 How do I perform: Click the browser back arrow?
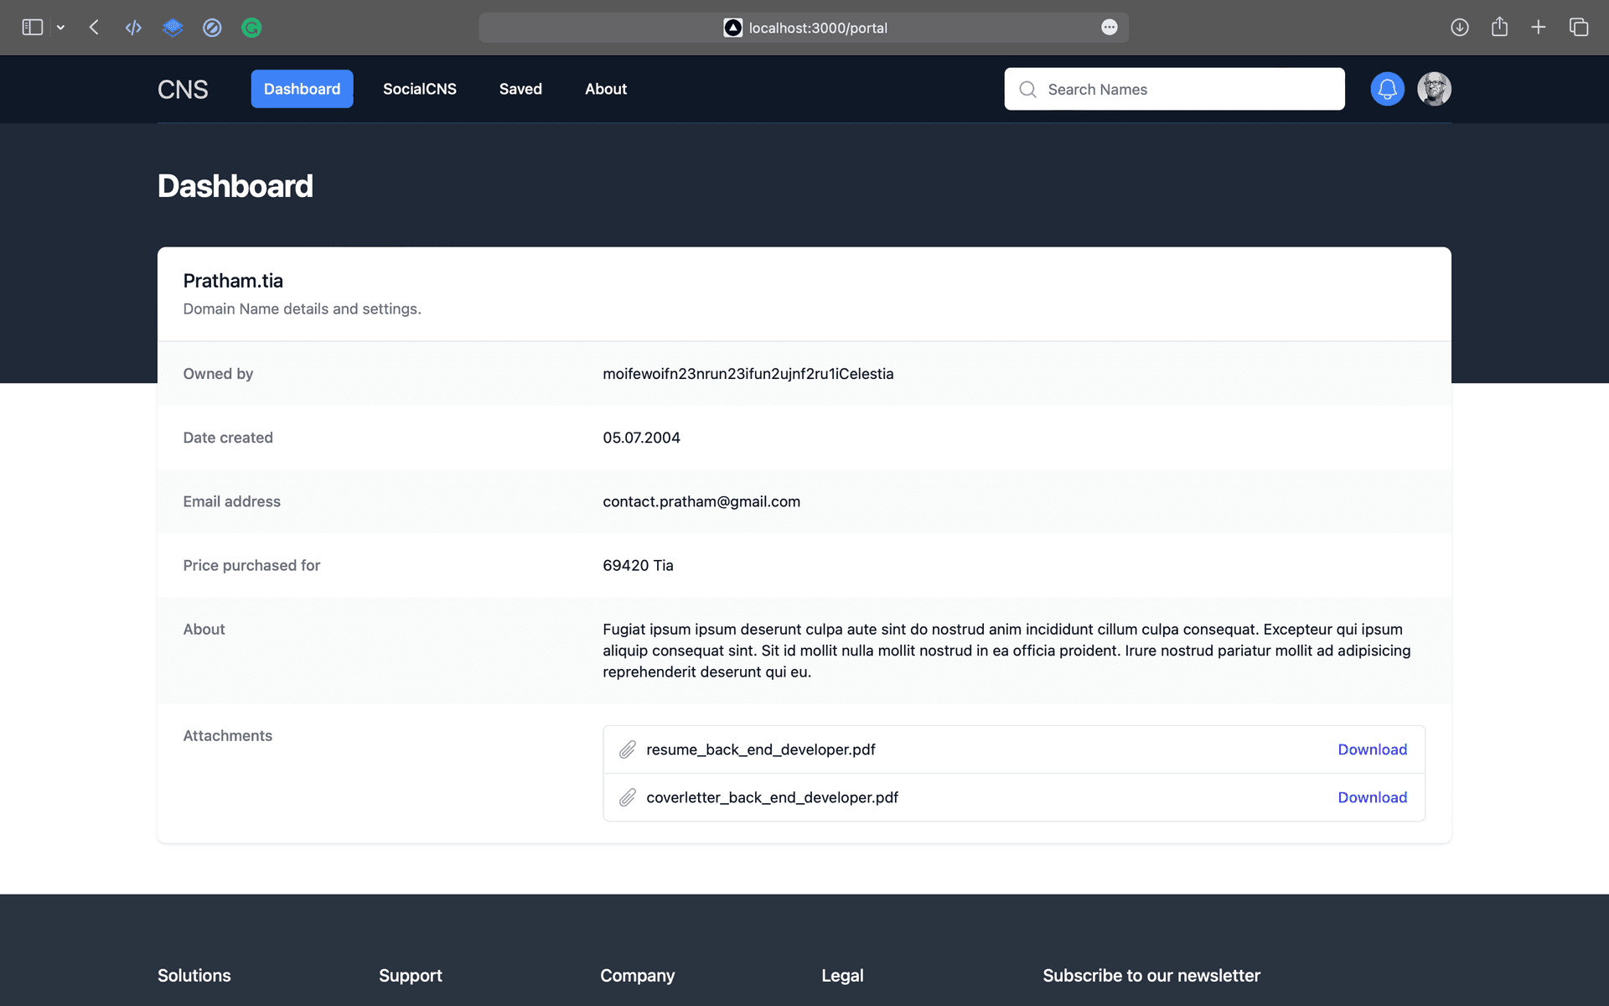(x=94, y=28)
